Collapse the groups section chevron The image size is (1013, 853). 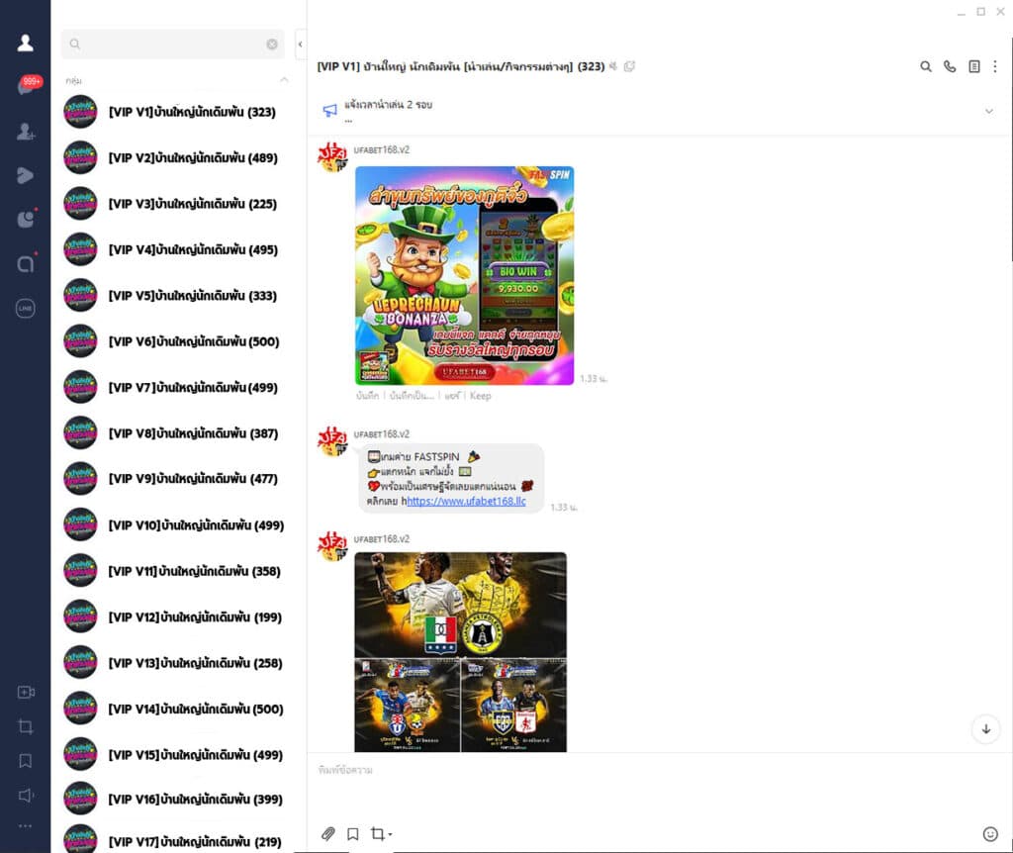click(284, 80)
